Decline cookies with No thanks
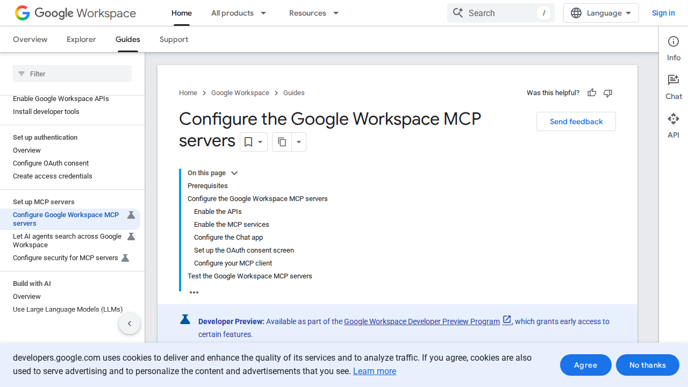This screenshot has width=688, height=387. [648, 365]
